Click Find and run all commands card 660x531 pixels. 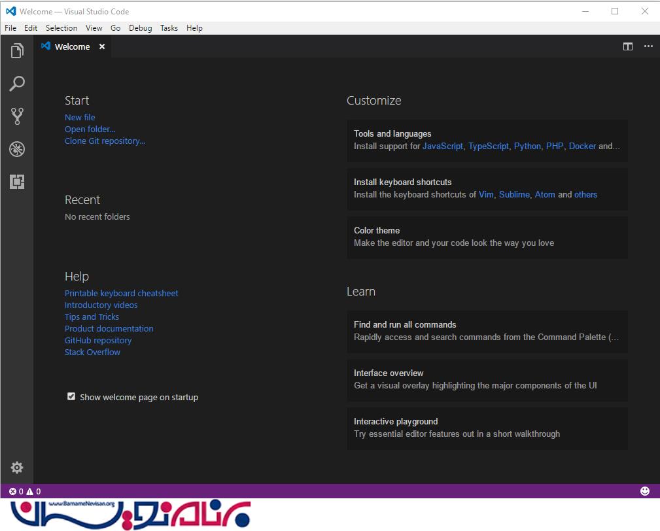point(487,331)
